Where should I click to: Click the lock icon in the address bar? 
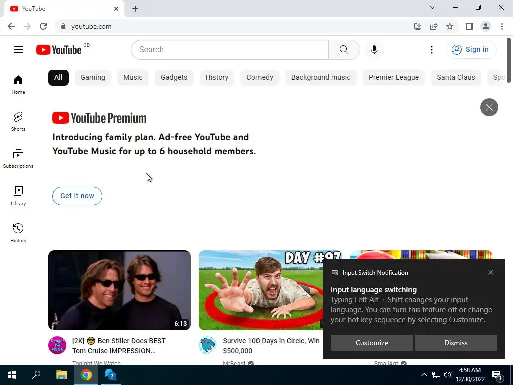point(63,26)
